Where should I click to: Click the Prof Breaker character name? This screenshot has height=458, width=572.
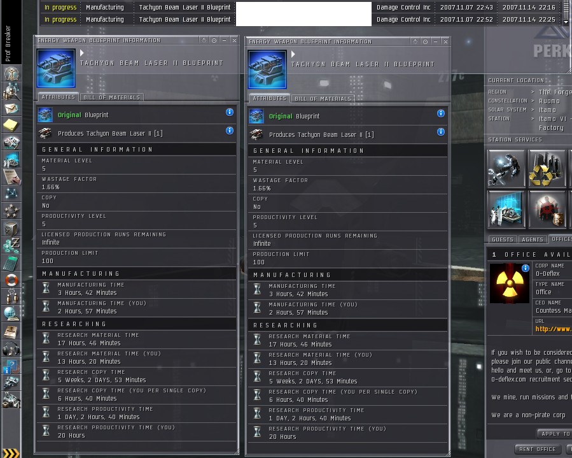click(8, 43)
